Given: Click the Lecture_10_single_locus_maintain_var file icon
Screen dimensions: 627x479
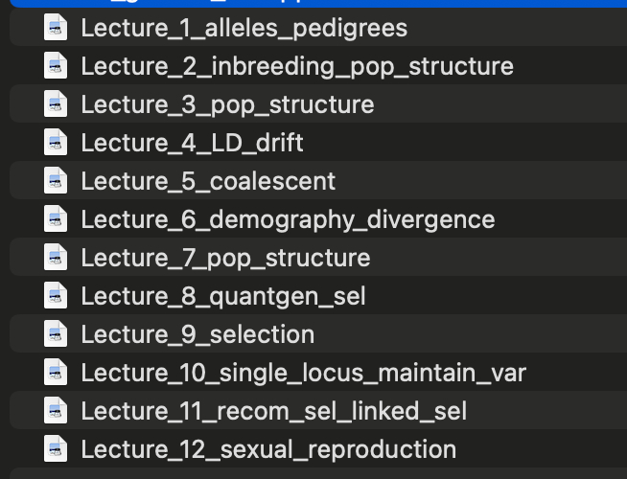Looking at the screenshot, I should tap(57, 373).
